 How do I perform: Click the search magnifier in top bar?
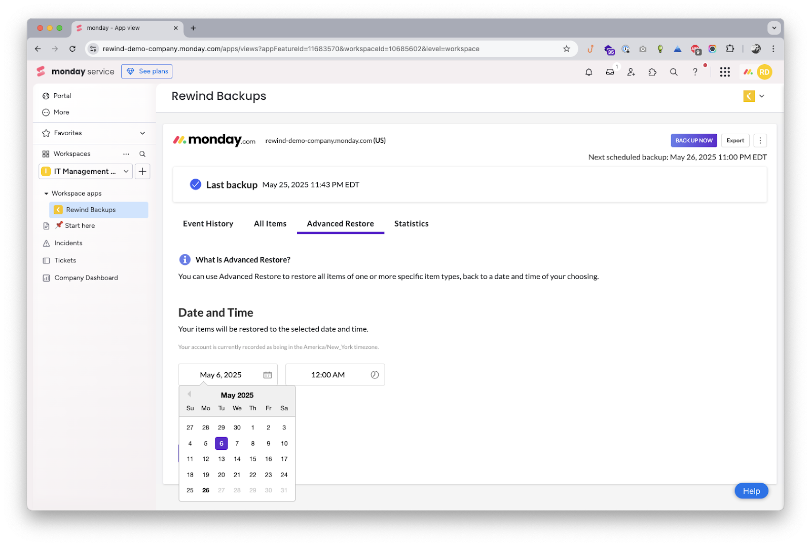coord(674,72)
